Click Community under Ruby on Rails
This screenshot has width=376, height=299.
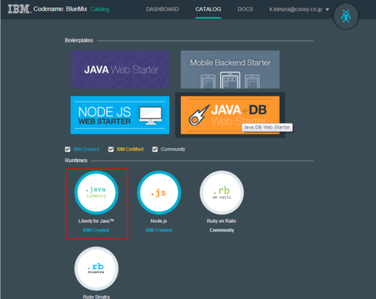click(x=222, y=230)
